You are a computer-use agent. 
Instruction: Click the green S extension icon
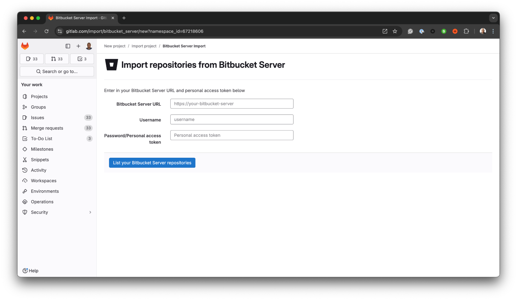[444, 31]
